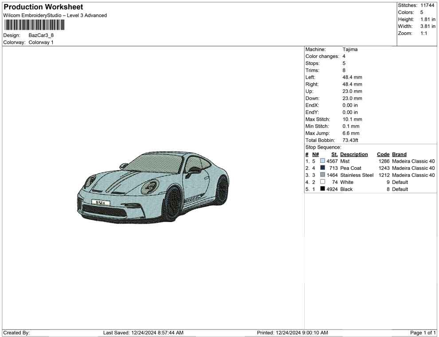Click the N# column header

coord(315,154)
